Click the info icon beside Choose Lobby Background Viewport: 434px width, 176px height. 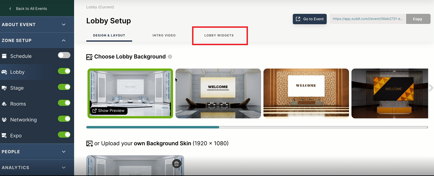(x=170, y=57)
